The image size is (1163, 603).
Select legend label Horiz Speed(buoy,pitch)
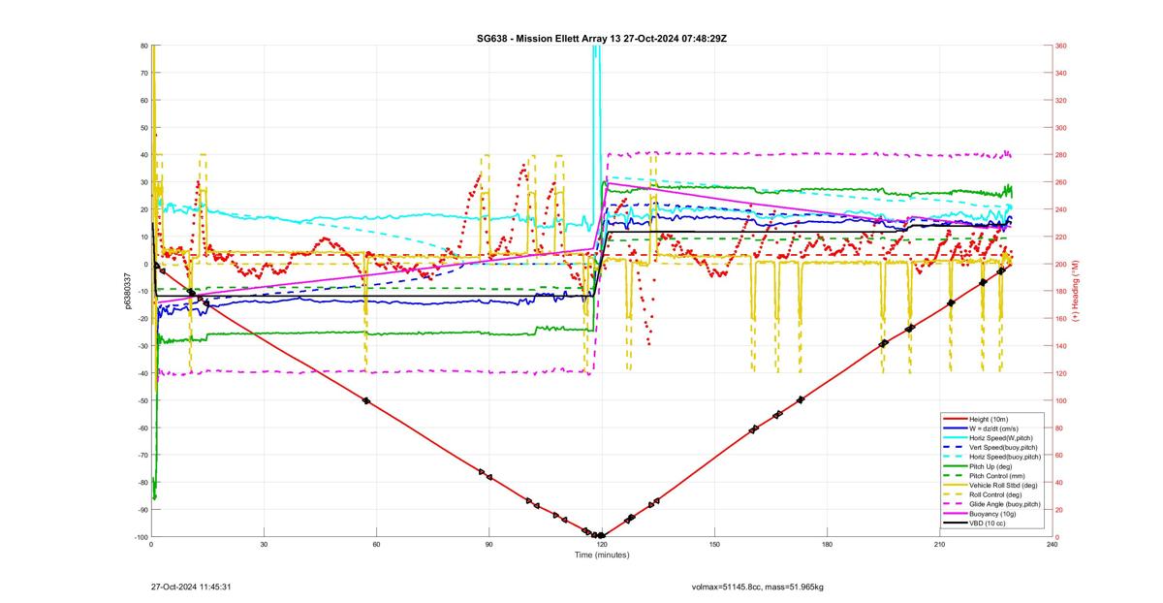[1005, 457]
